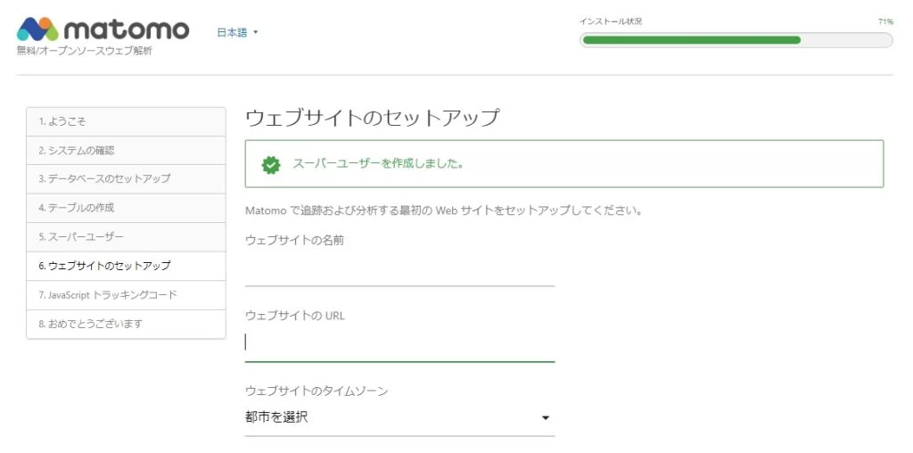The width and height of the screenshot is (913, 453).
Task: Click the ウェブサイトのセットアップ page heading
Action: [373, 118]
